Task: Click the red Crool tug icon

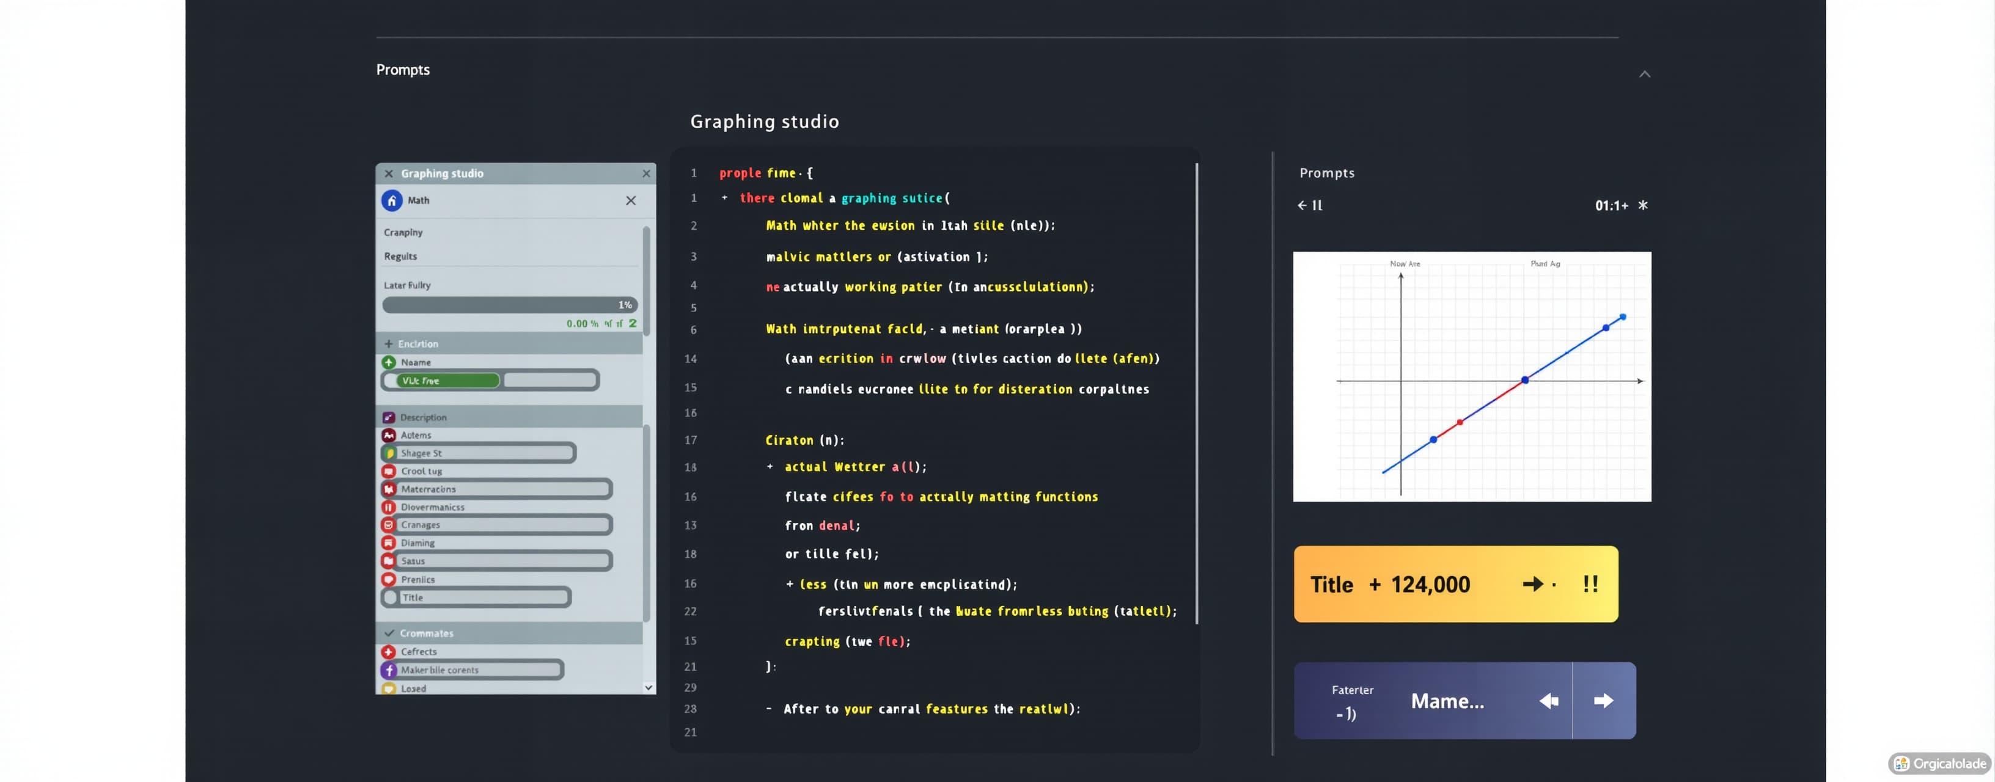Action: click(389, 471)
